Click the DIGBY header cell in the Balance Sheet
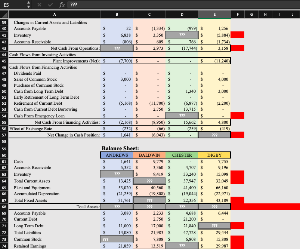This screenshot has height=249, width=300. 214,155
